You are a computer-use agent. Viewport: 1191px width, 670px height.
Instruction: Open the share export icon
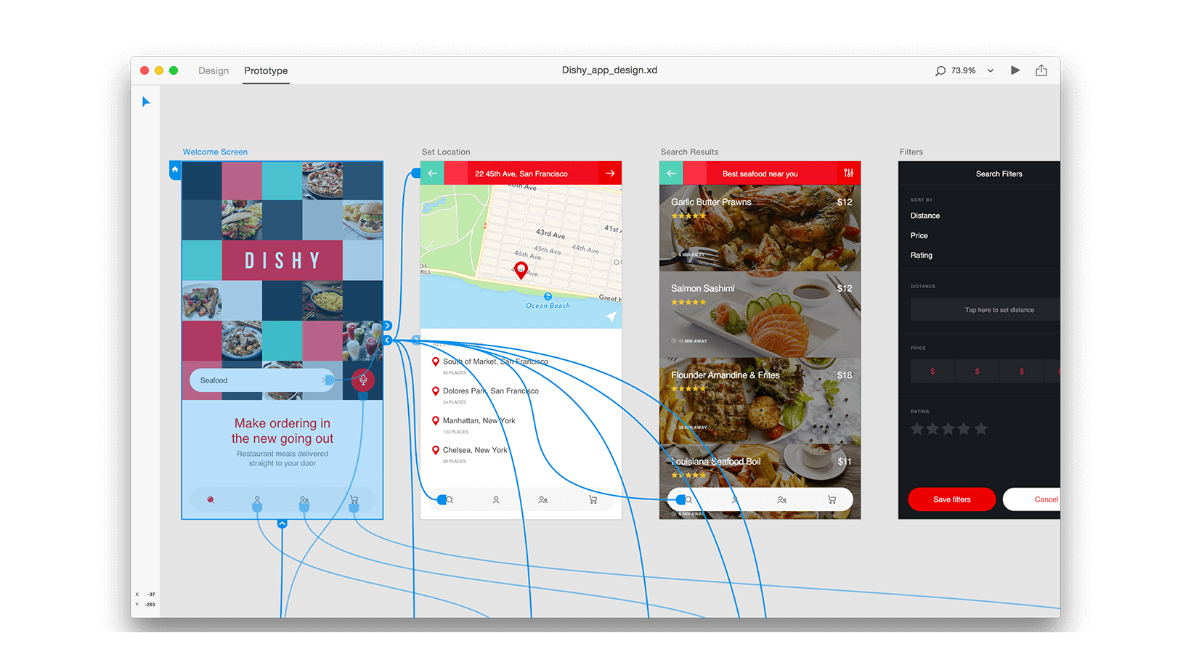(1041, 70)
